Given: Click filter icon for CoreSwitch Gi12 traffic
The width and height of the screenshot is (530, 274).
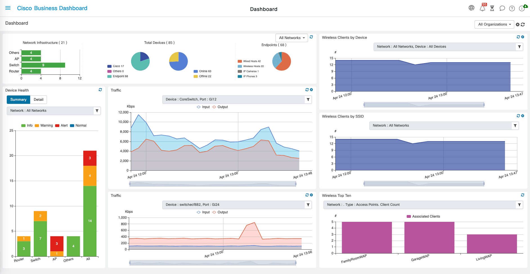Looking at the screenshot, I should 308,100.
